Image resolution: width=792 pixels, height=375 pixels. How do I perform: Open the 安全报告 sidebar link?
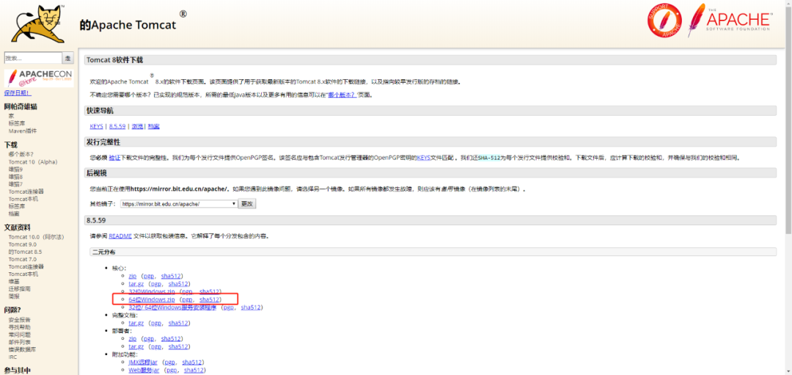(19, 320)
